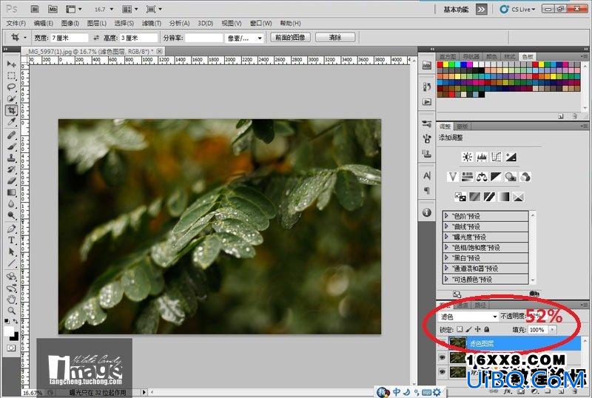Open the Info panel icon

pos(427,212)
